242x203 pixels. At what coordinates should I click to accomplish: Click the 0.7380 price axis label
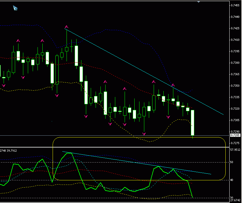tap(235, 63)
